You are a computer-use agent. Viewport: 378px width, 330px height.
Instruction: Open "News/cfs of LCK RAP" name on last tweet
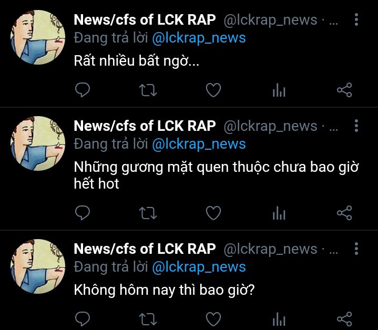coord(145,249)
